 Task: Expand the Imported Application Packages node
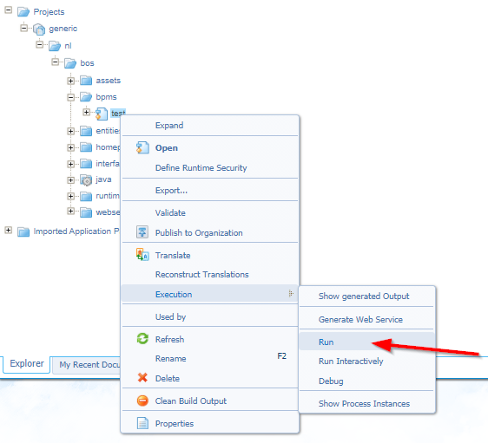point(9,231)
